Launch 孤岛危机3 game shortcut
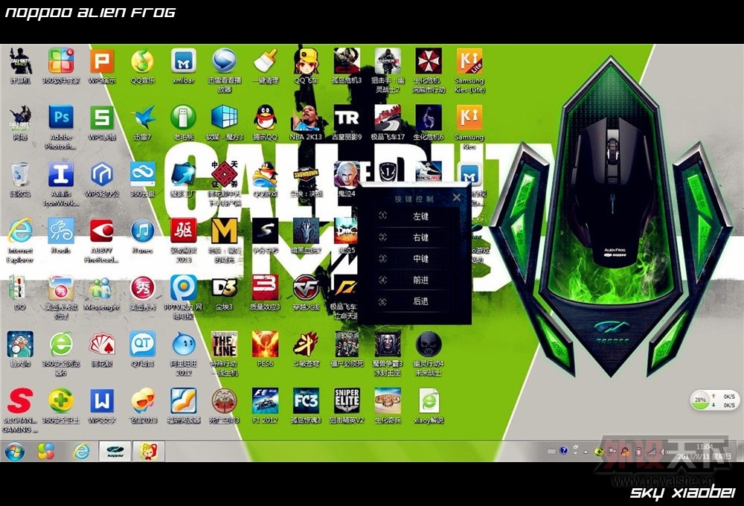 347,61
